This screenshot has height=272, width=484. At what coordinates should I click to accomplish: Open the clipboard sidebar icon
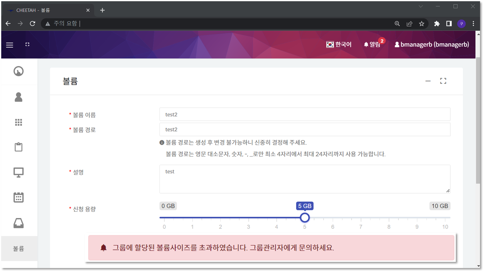[x=19, y=147]
